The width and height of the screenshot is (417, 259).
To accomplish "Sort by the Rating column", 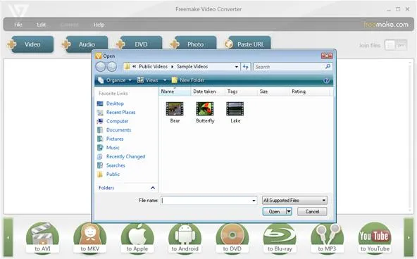I will coord(309,91).
